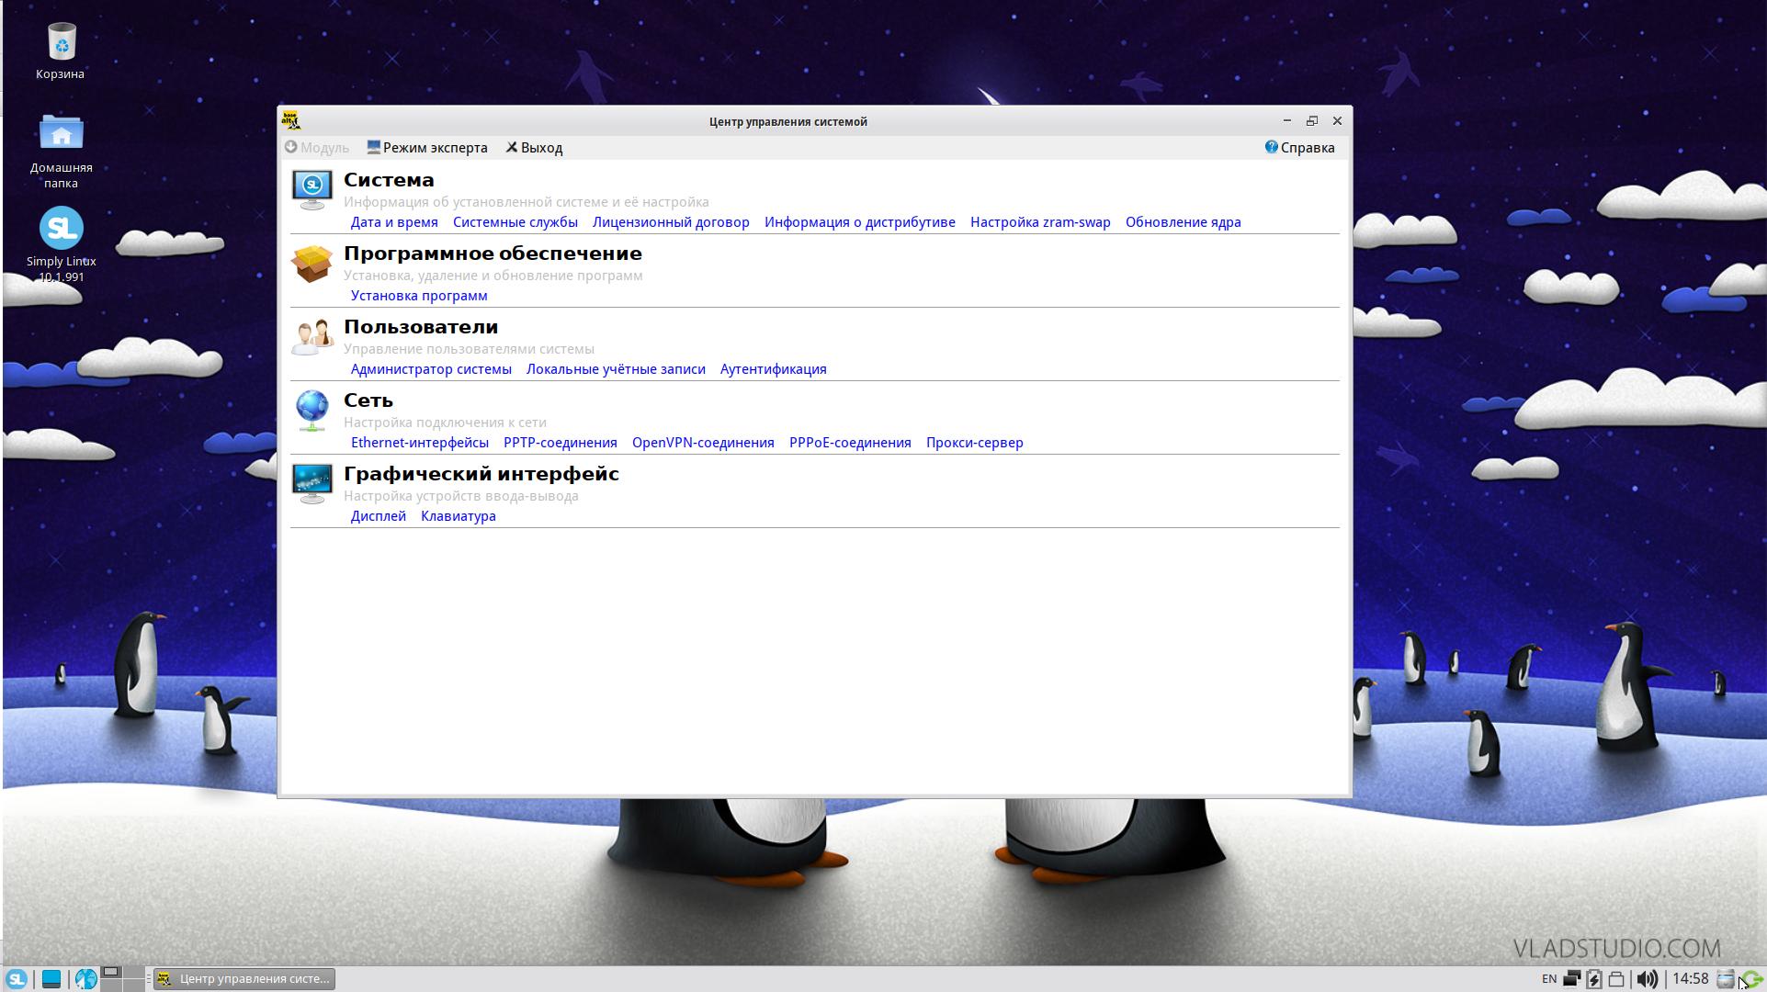Launch the web browser from the taskbar

86,979
